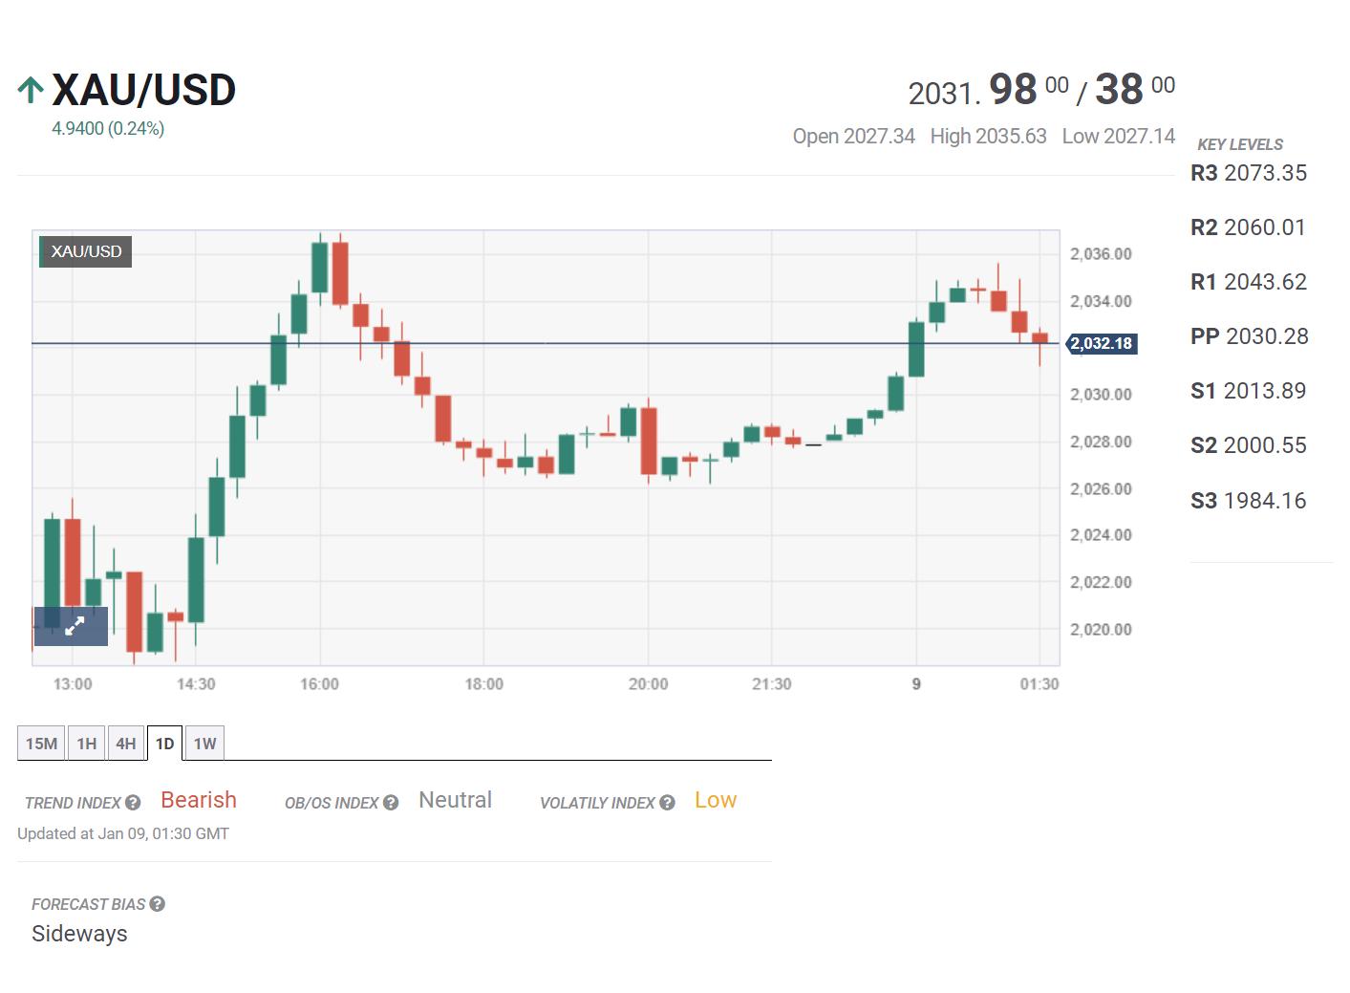This screenshot has height=993, width=1350.
Task: Click the Neutral OB/OS value
Action: point(456,800)
